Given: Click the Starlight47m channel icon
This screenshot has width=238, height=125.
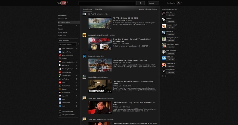Looking at the screenshot, I should pos(164,65).
